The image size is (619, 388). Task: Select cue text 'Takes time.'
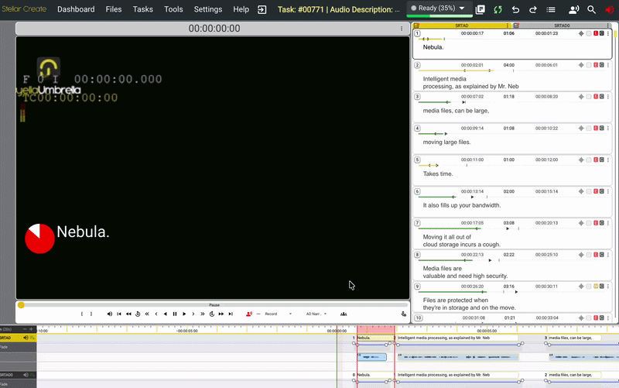(x=438, y=173)
